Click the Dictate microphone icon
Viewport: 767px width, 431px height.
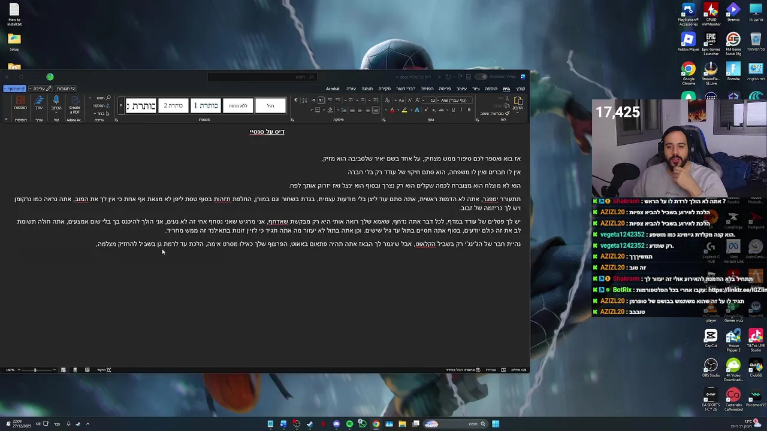56,100
